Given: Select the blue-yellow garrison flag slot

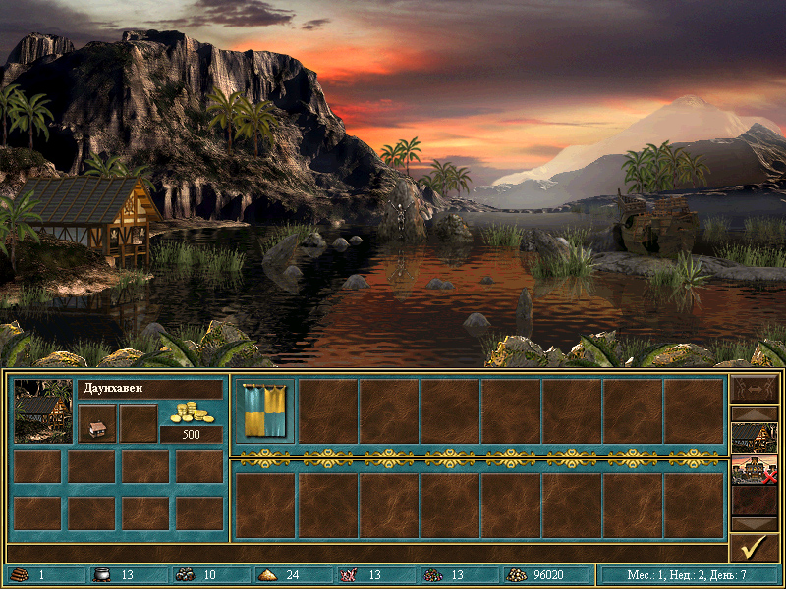Looking at the screenshot, I should (264, 411).
